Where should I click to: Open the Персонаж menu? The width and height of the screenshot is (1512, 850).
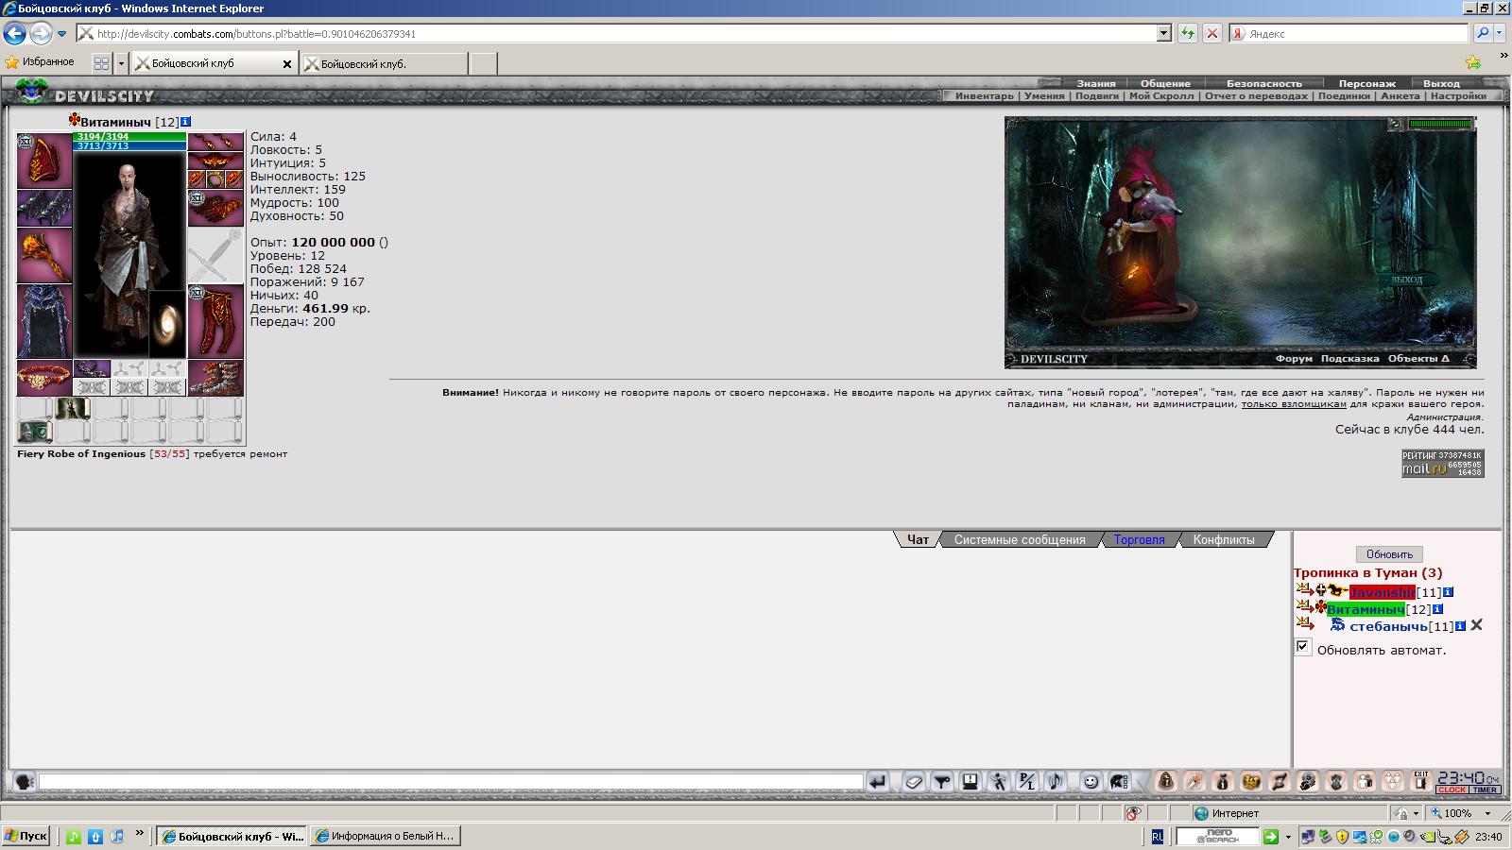click(x=1366, y=83)
